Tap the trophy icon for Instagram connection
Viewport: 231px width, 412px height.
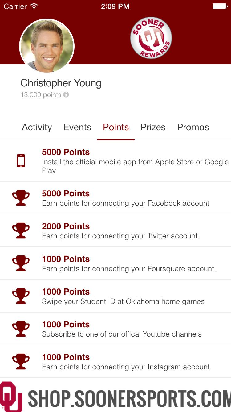21,362
